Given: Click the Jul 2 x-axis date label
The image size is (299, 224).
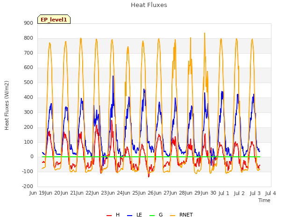Looking at the screenshot, I should [239, 193].
